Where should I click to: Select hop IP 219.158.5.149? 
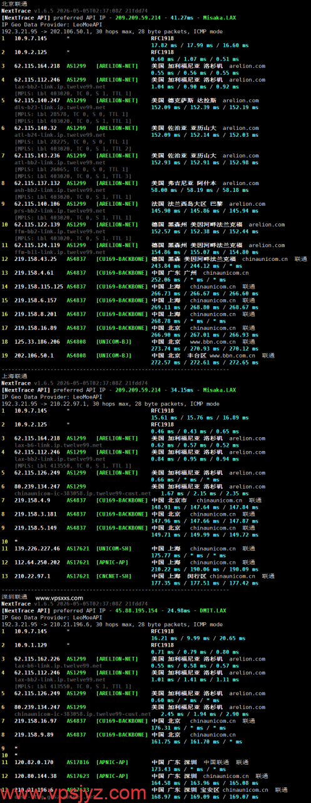[36, 528]
